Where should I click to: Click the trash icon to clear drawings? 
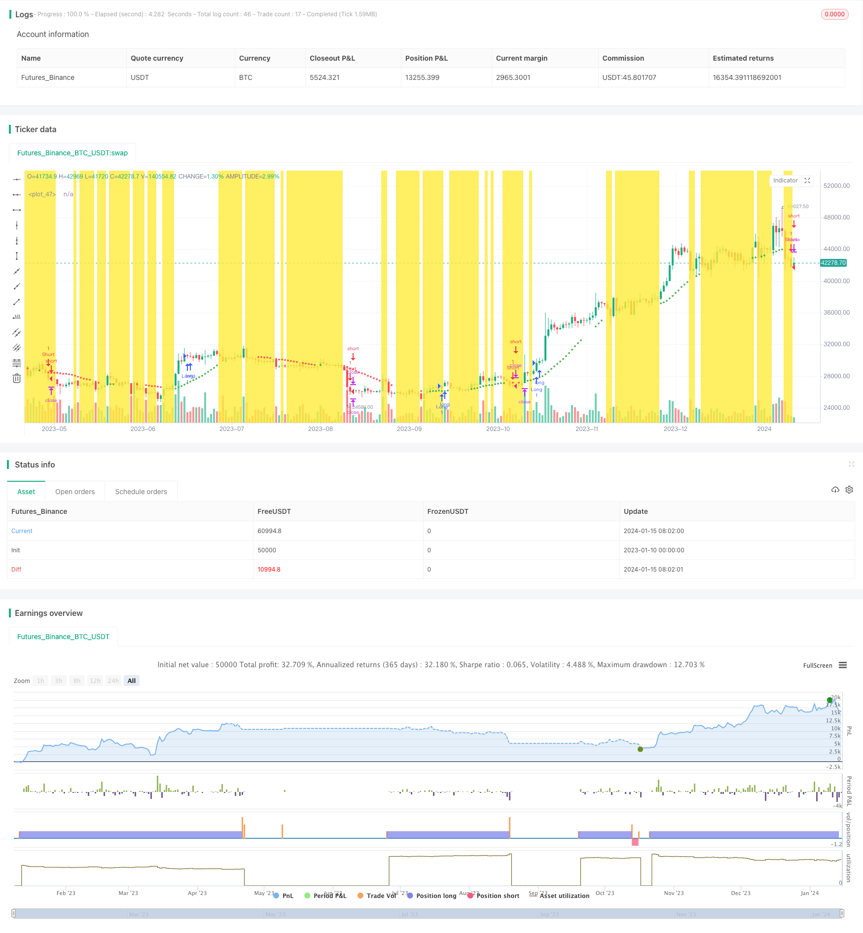[x=17, y=378]
